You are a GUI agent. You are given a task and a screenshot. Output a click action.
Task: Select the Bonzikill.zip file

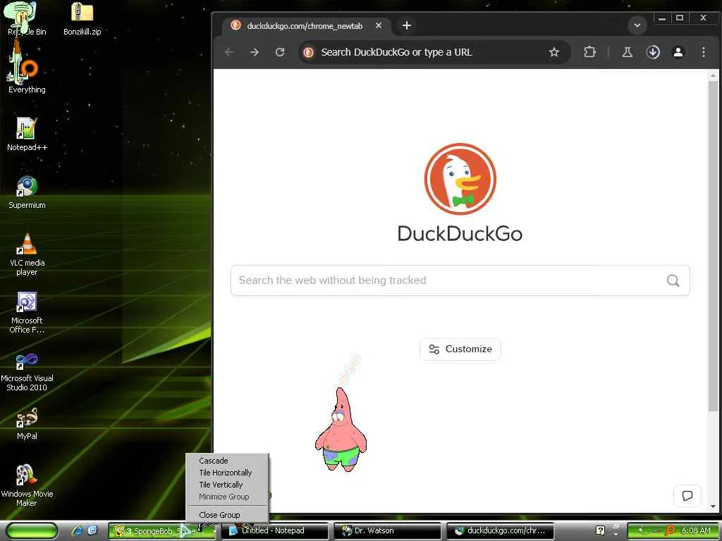(x=82, y=18)
